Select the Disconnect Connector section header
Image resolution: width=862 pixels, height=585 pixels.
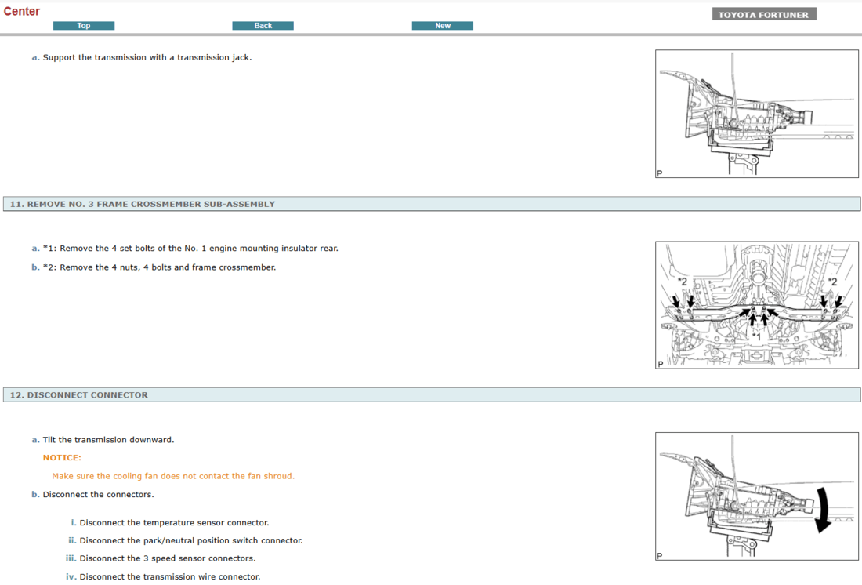[79, 395]
